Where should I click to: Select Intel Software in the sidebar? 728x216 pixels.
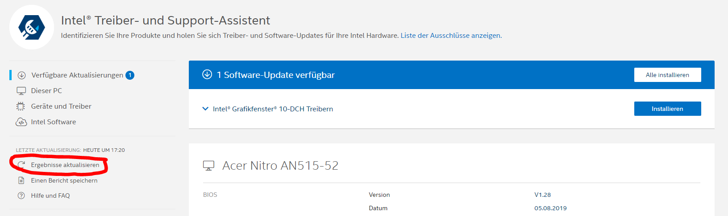[54, 122]
